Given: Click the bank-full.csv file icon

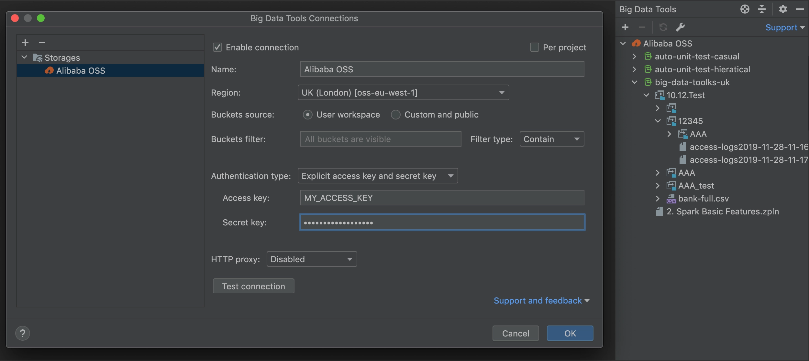Looking at the screenshot, I should click(x=671, y=199).
